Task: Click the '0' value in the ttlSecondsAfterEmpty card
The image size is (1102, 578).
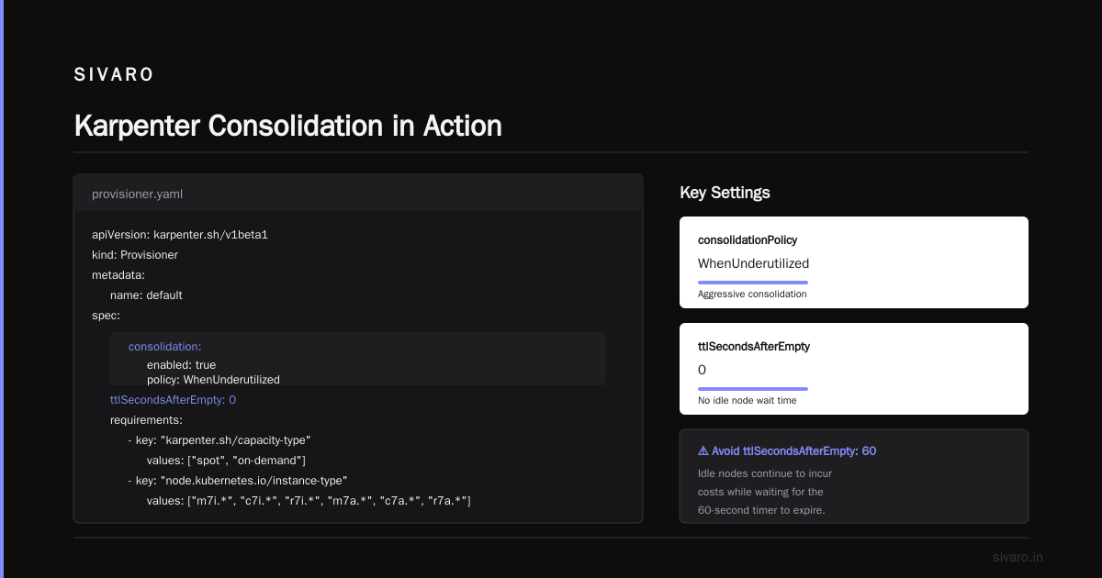Action: click(x=703, y=370)
